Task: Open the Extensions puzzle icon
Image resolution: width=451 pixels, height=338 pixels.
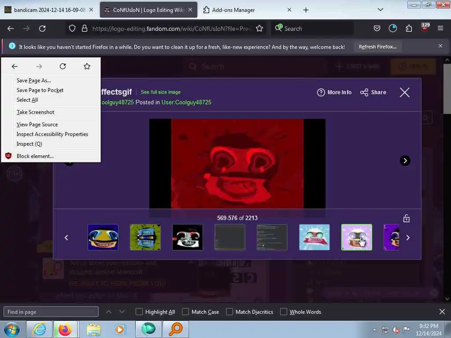Action: tap(409, 29)
